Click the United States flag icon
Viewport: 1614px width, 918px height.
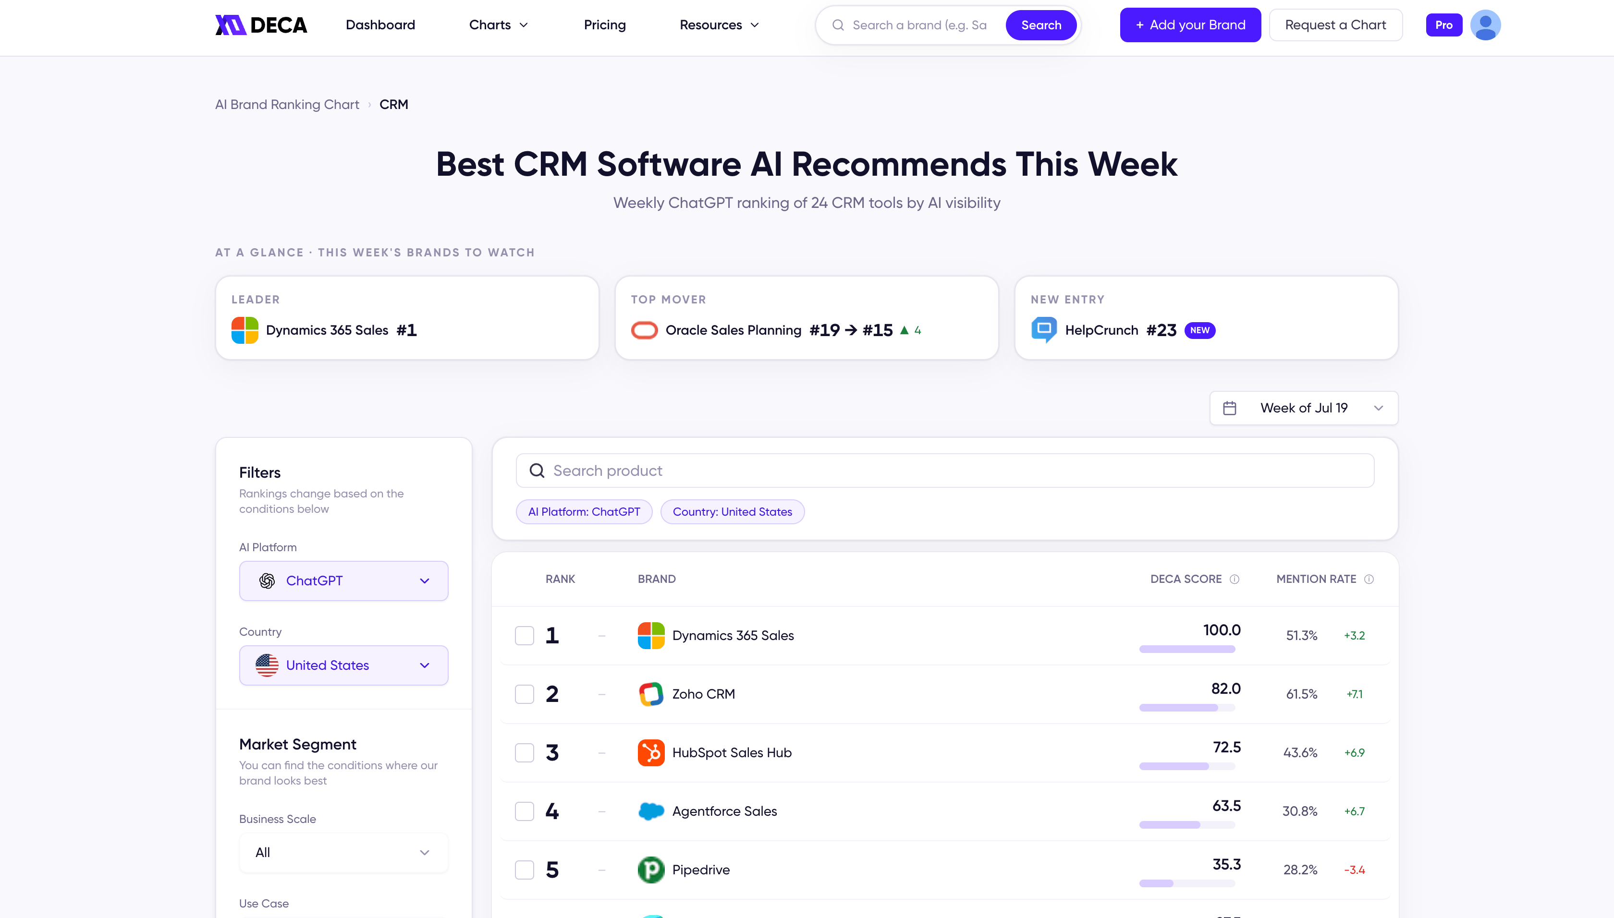[267, 666]
